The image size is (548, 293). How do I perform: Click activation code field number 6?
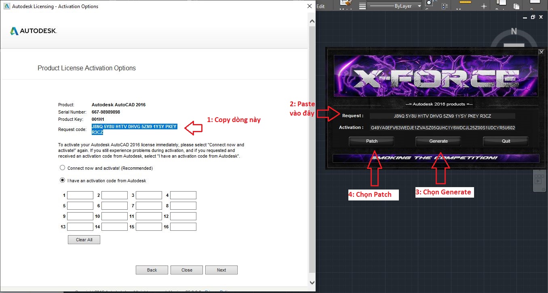pyautogui.click(x=114, y=206)
